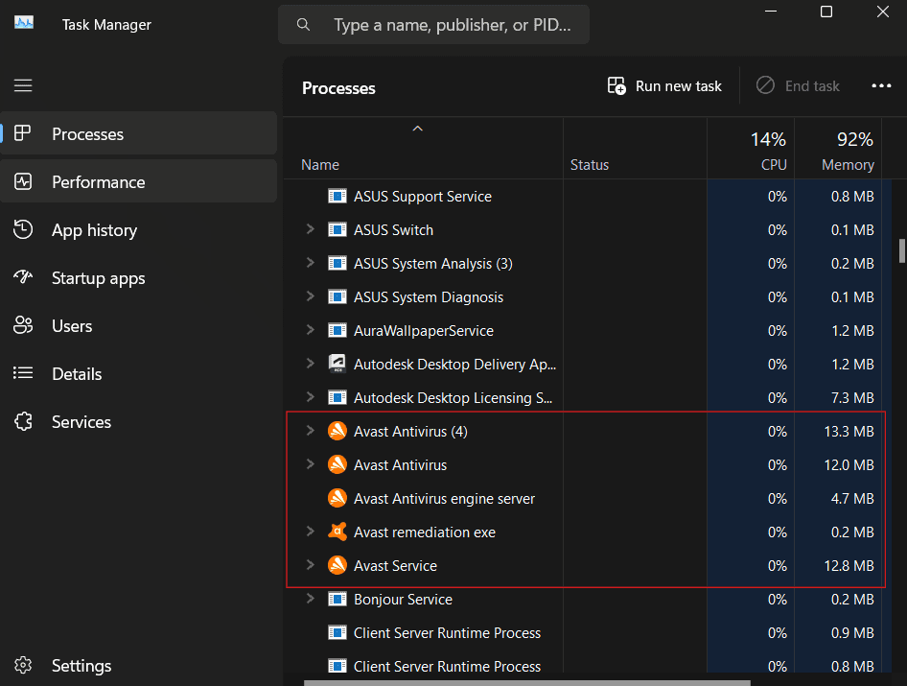Click the 0.9 MB memory value

coord(852,632)
